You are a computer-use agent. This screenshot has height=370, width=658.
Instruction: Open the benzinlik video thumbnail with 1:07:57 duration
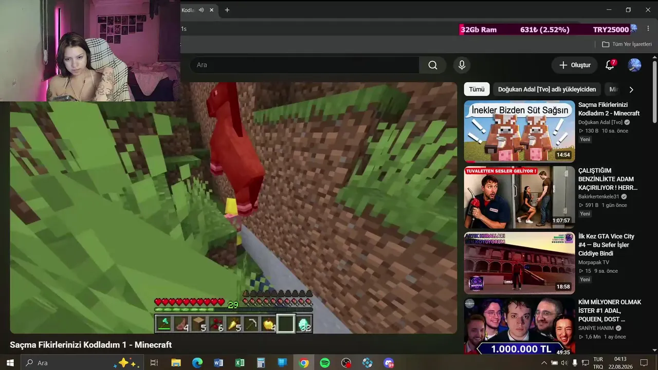pos(519,197)
